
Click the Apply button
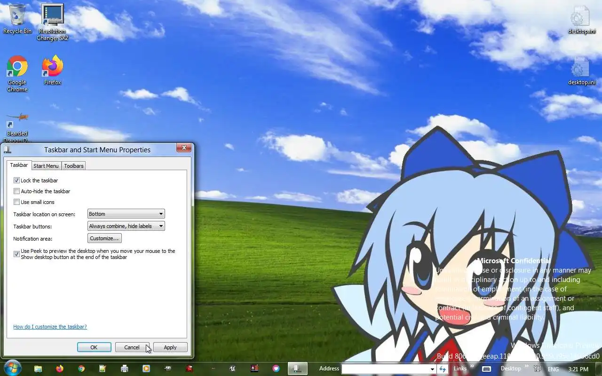[x=170, y=347]
